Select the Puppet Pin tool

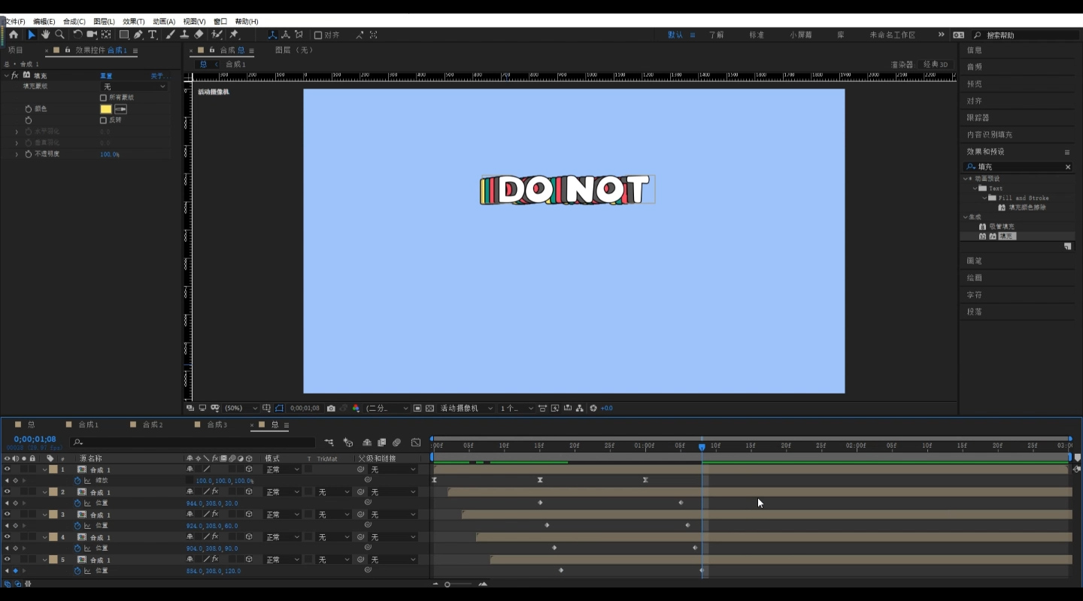pos(234,35)
